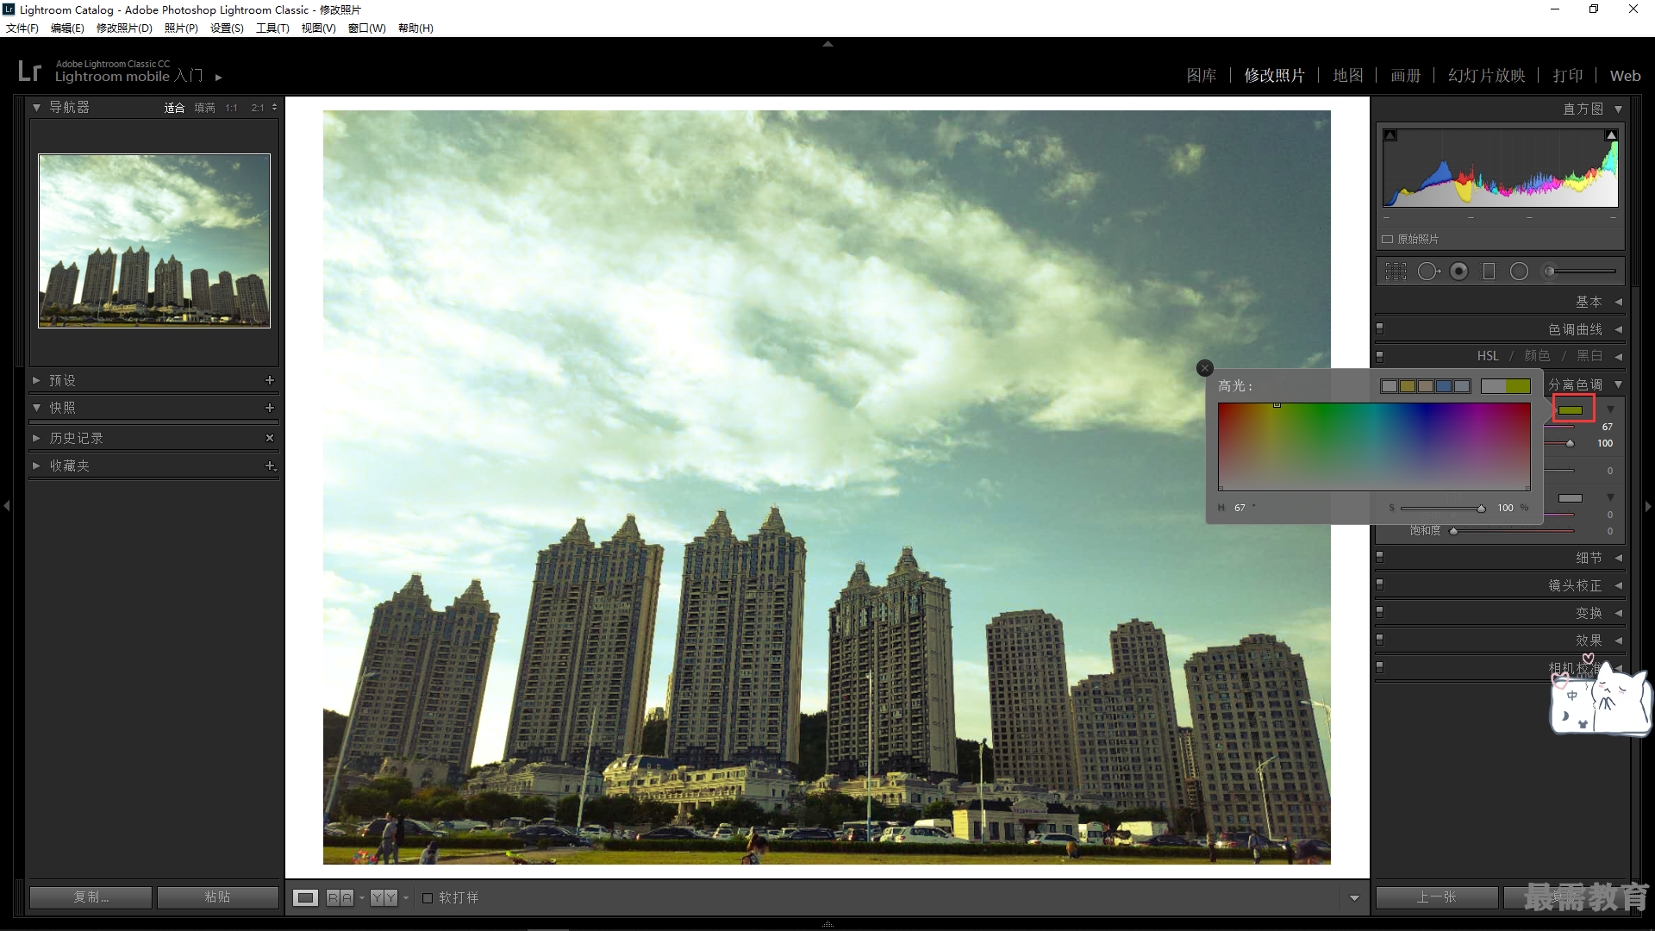
Task: Add a new snapshot with plus icon
Action: (270, 408)
